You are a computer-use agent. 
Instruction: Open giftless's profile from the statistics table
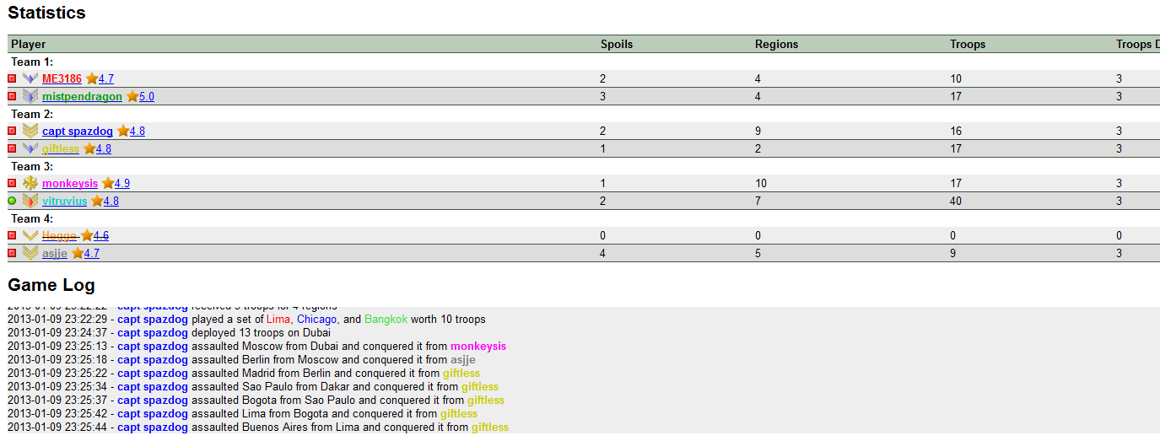click(60, 148)
